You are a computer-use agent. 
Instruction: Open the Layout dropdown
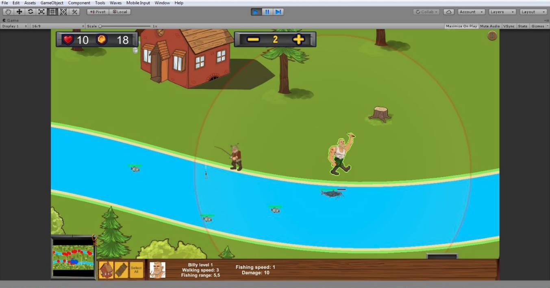[533, 12]
